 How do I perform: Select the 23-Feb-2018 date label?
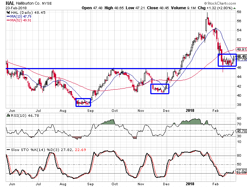(16, 8)
